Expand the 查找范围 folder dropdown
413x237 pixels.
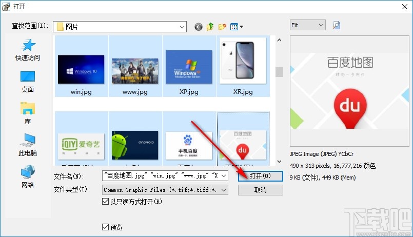coord(182,27)
